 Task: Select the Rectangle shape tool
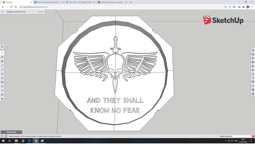click(x=2, y=74)
